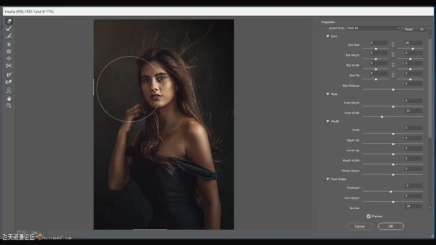The image size is (436, 245).
Task: Open the Select Face dropdown
Action: tap(373, 28)
